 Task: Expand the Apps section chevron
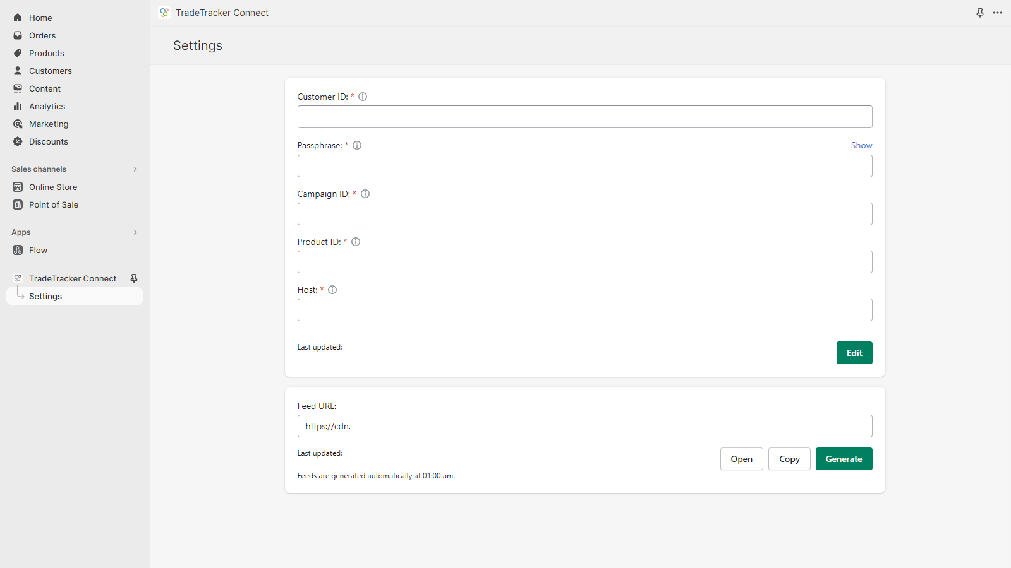pos(135,232)
